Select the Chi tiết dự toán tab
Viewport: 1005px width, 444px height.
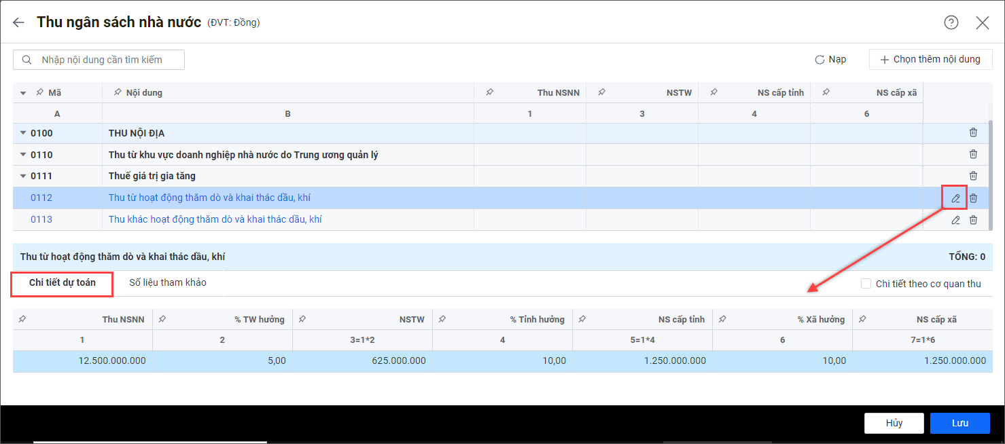63,283
